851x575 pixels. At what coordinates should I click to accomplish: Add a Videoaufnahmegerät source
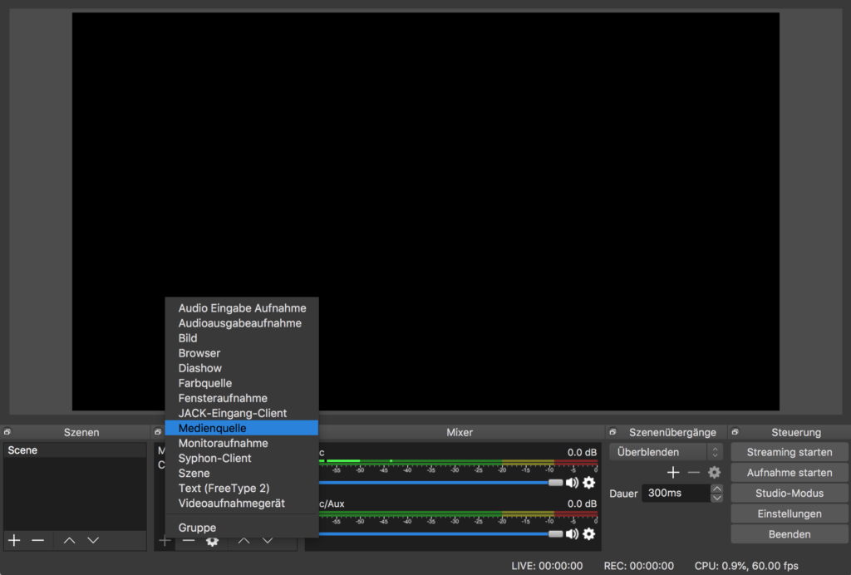coord(242,504)
